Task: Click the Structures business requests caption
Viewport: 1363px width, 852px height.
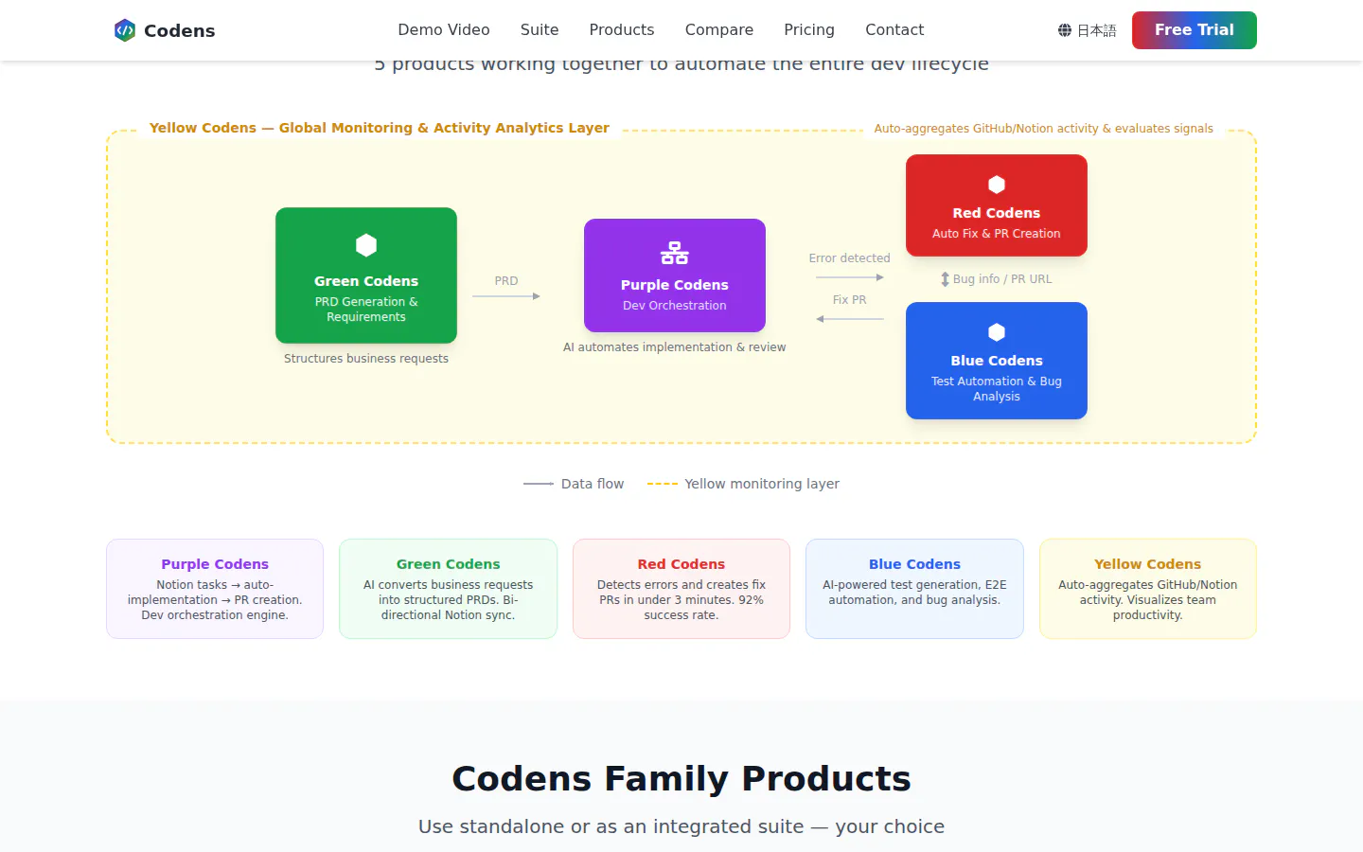Action: 366,359
